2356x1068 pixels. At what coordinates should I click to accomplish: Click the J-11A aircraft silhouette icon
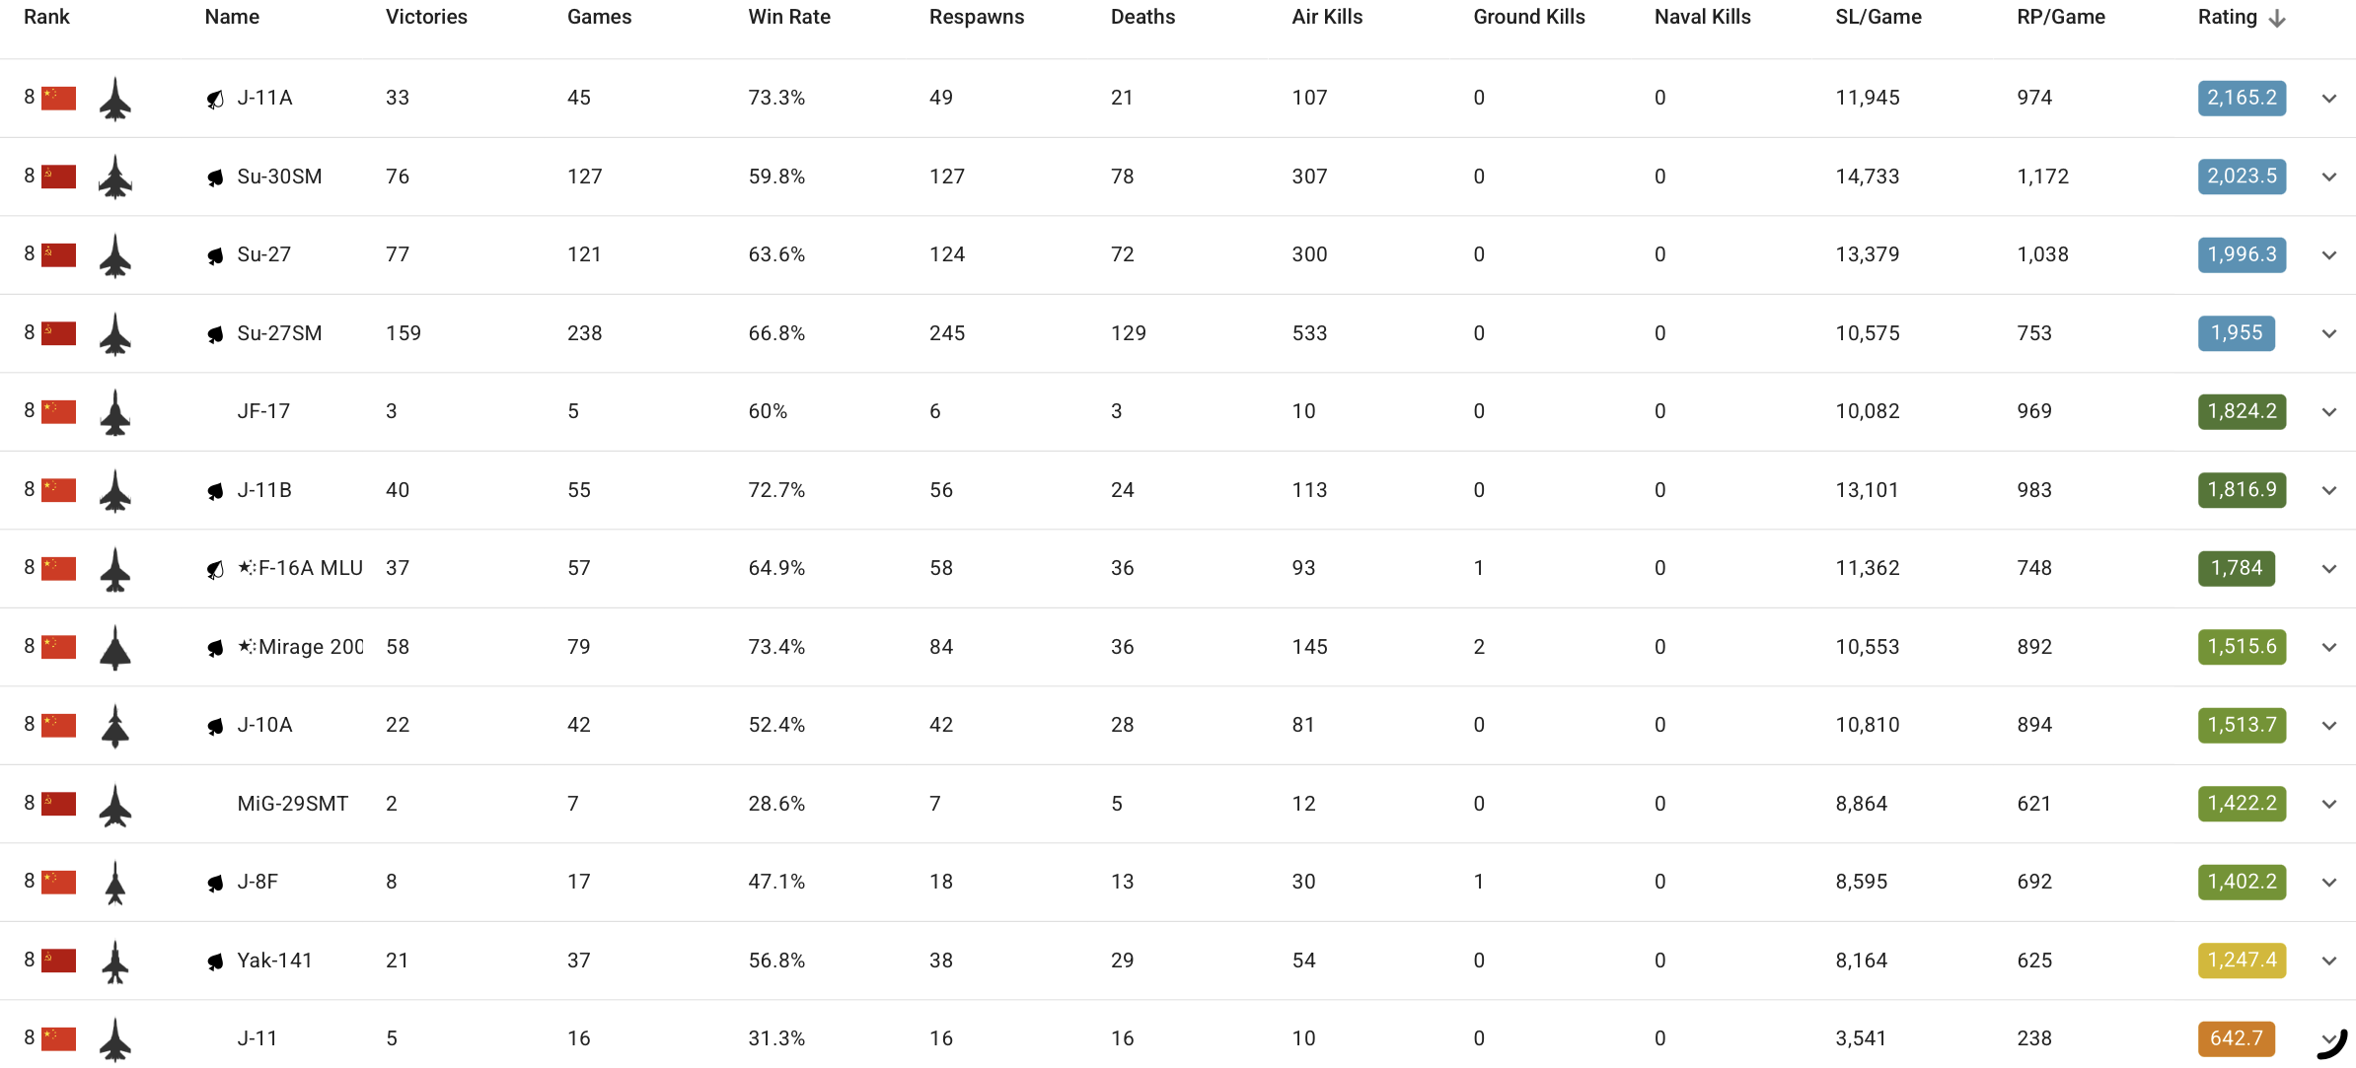(115, 99)
